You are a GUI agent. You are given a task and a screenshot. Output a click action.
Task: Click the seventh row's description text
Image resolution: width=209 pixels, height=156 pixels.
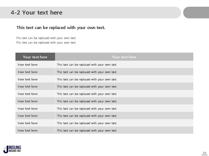[x=87, y=109]
